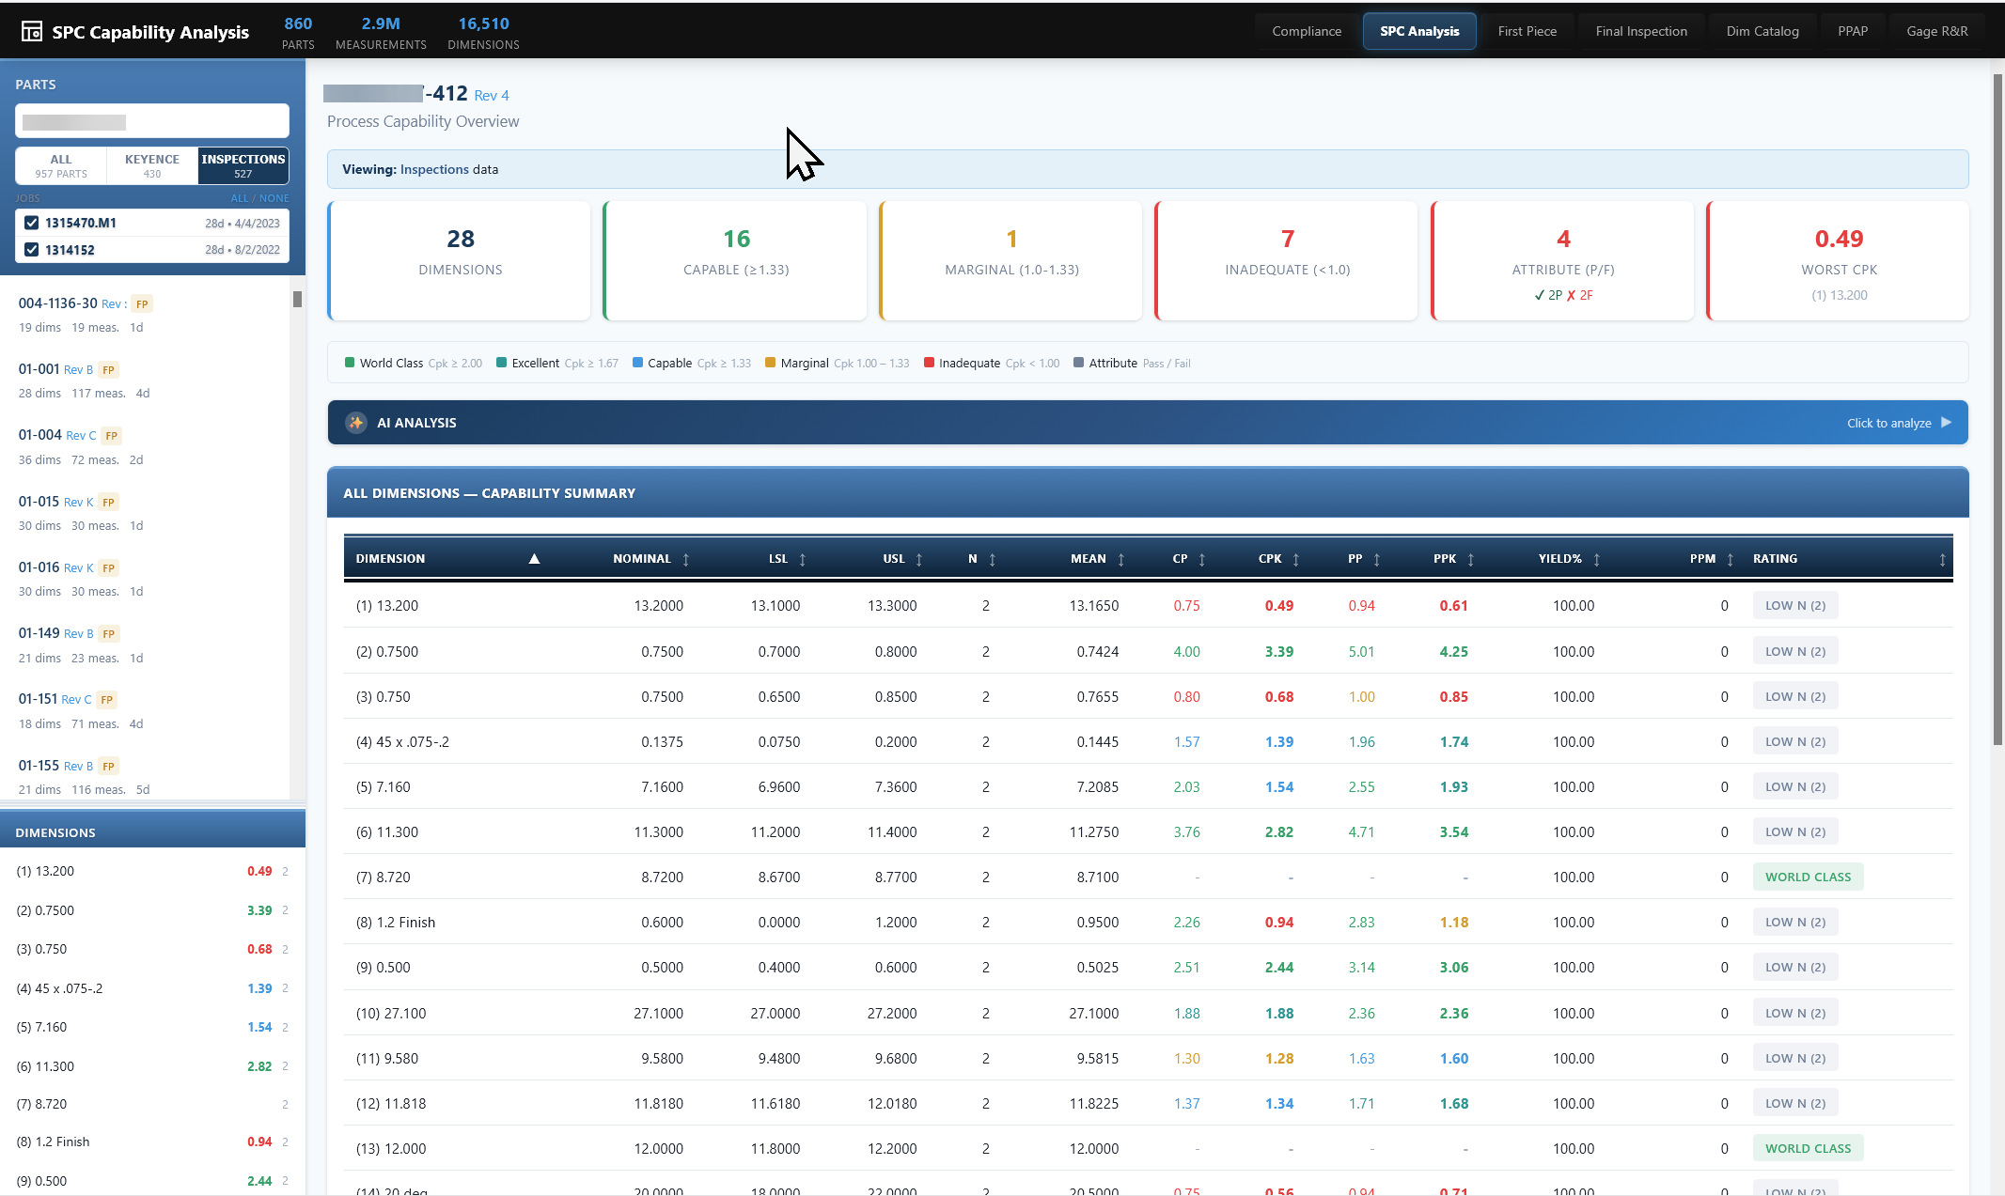Select dimension (4) 45 x .075-.2 in sidebar
The image size is (2005, 1196).
tap(59, 988)
